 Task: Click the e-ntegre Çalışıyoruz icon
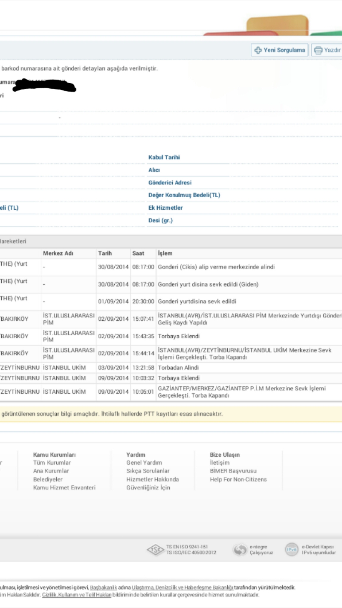pyautogui.click(x=240, y=550)
